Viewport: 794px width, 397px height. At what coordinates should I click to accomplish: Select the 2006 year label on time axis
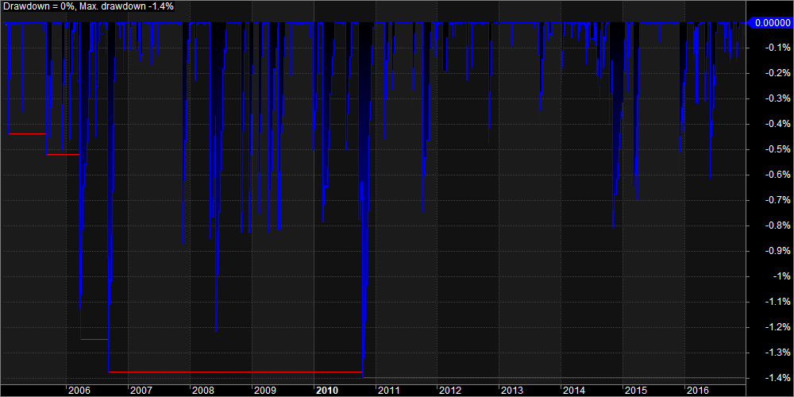pyautogui.click(x=79, y=391)
